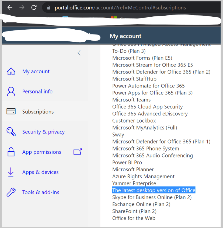
Task: Select Subscriptions in the sidebar
Action: 38,111
